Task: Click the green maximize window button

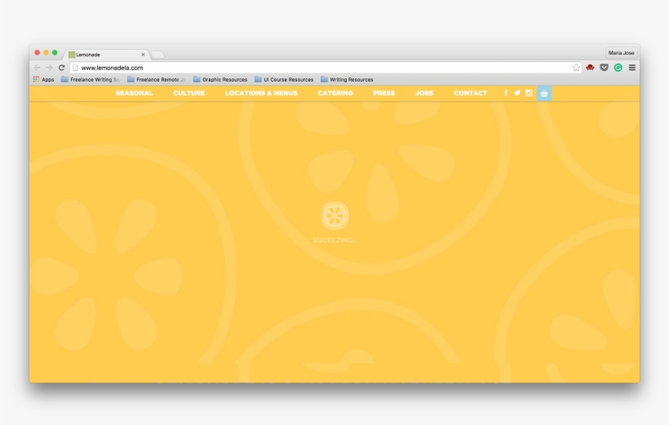Action: (x=55, y=52)
